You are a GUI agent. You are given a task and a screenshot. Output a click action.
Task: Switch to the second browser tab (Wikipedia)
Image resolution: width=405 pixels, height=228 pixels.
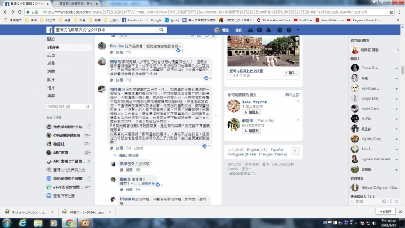coord(76,3)
